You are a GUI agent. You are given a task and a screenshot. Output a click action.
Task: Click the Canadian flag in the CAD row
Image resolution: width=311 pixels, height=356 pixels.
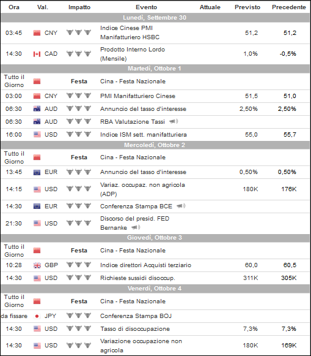(37, 54)
